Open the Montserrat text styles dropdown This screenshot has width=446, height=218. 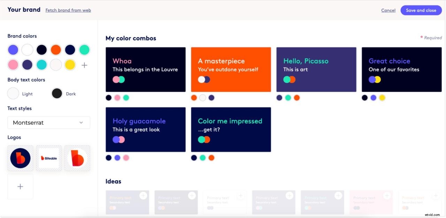coord(49,122)
